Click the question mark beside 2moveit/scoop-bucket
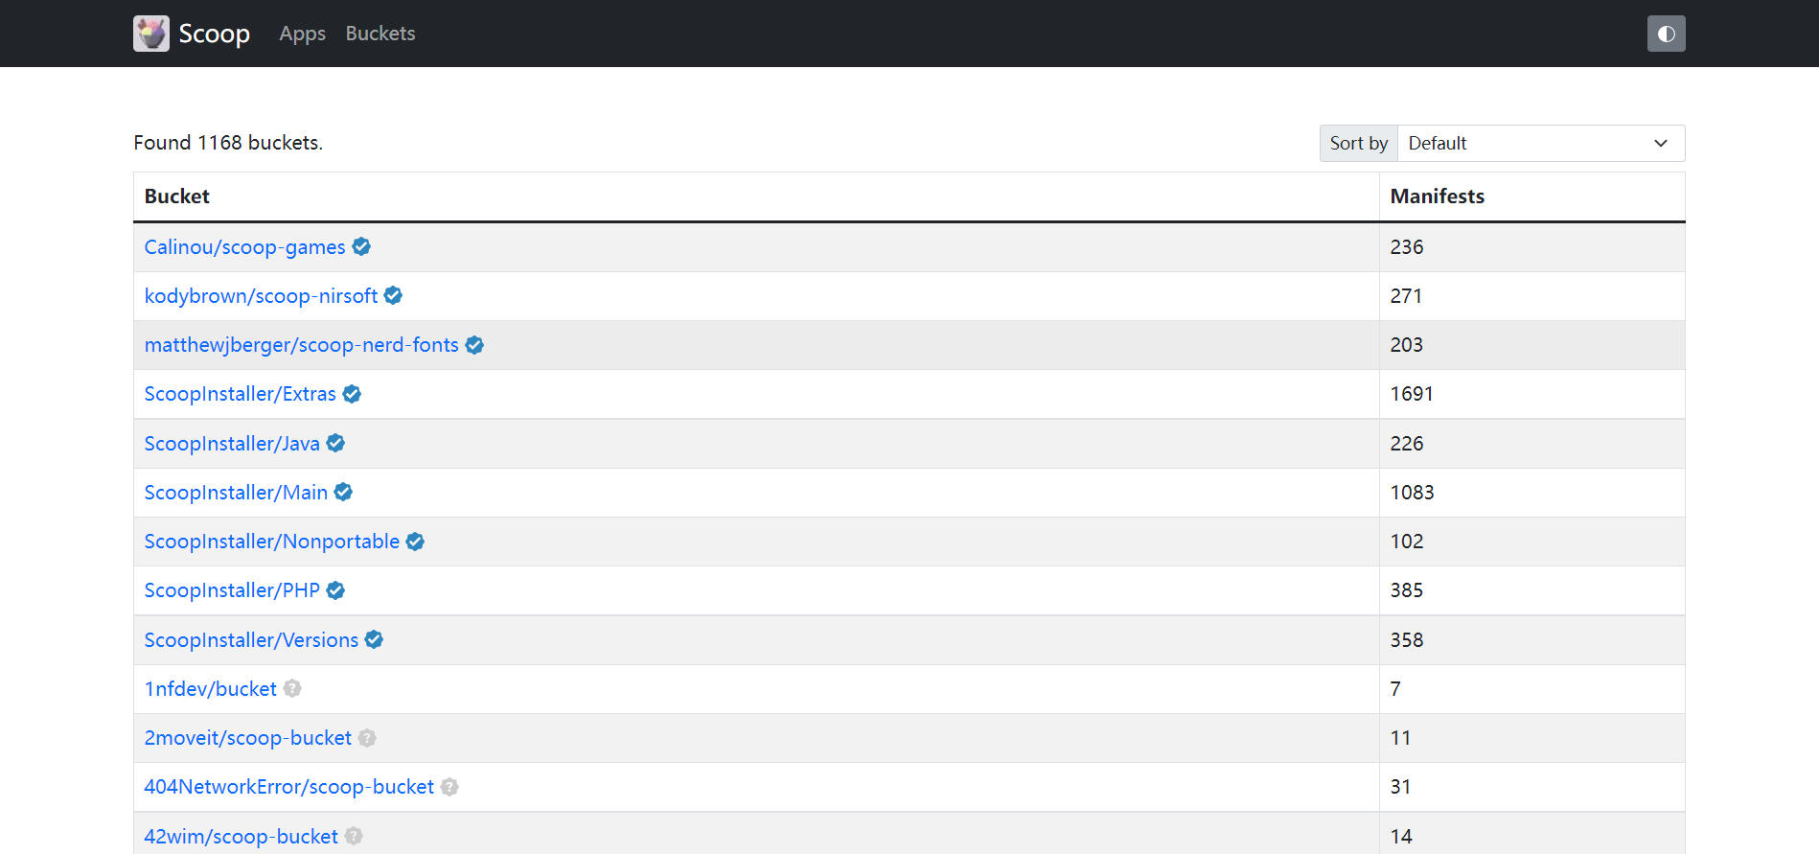This screenshot has height=854, width=1819. (x=367, y=737)
